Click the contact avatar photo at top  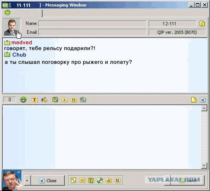tap(12, 27)
